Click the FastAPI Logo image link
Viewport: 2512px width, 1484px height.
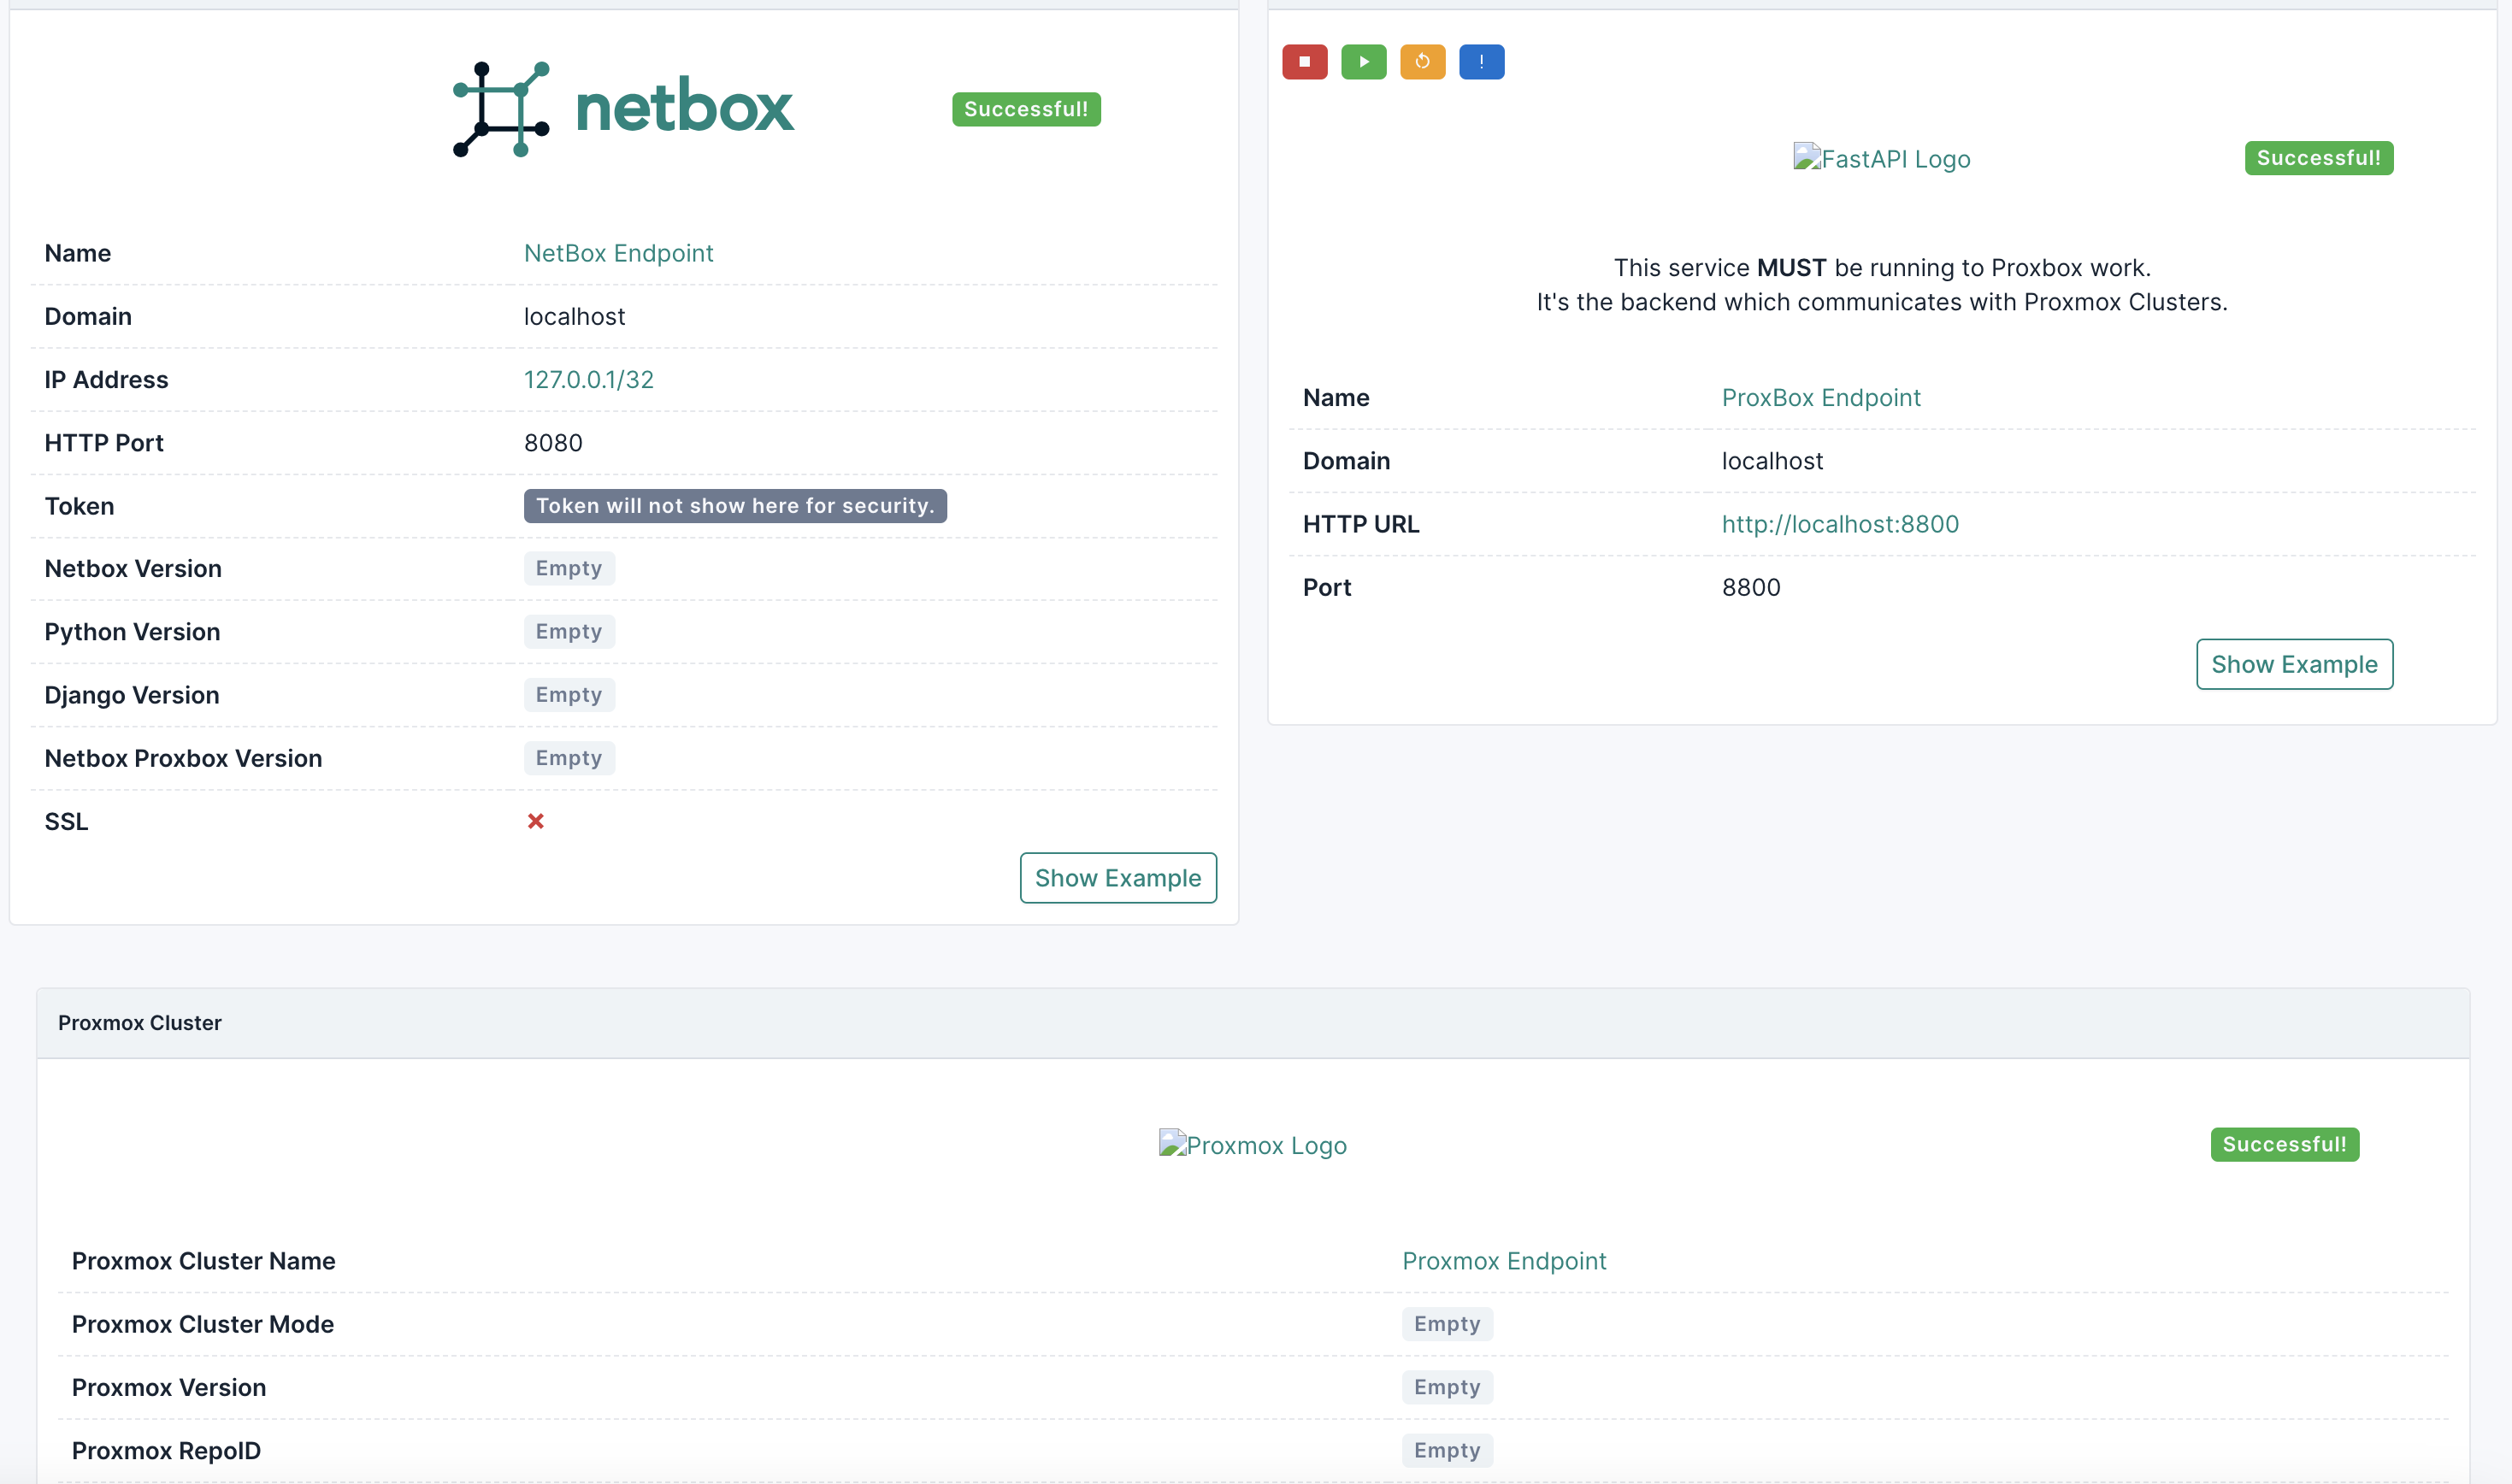tap(1881, 158)
